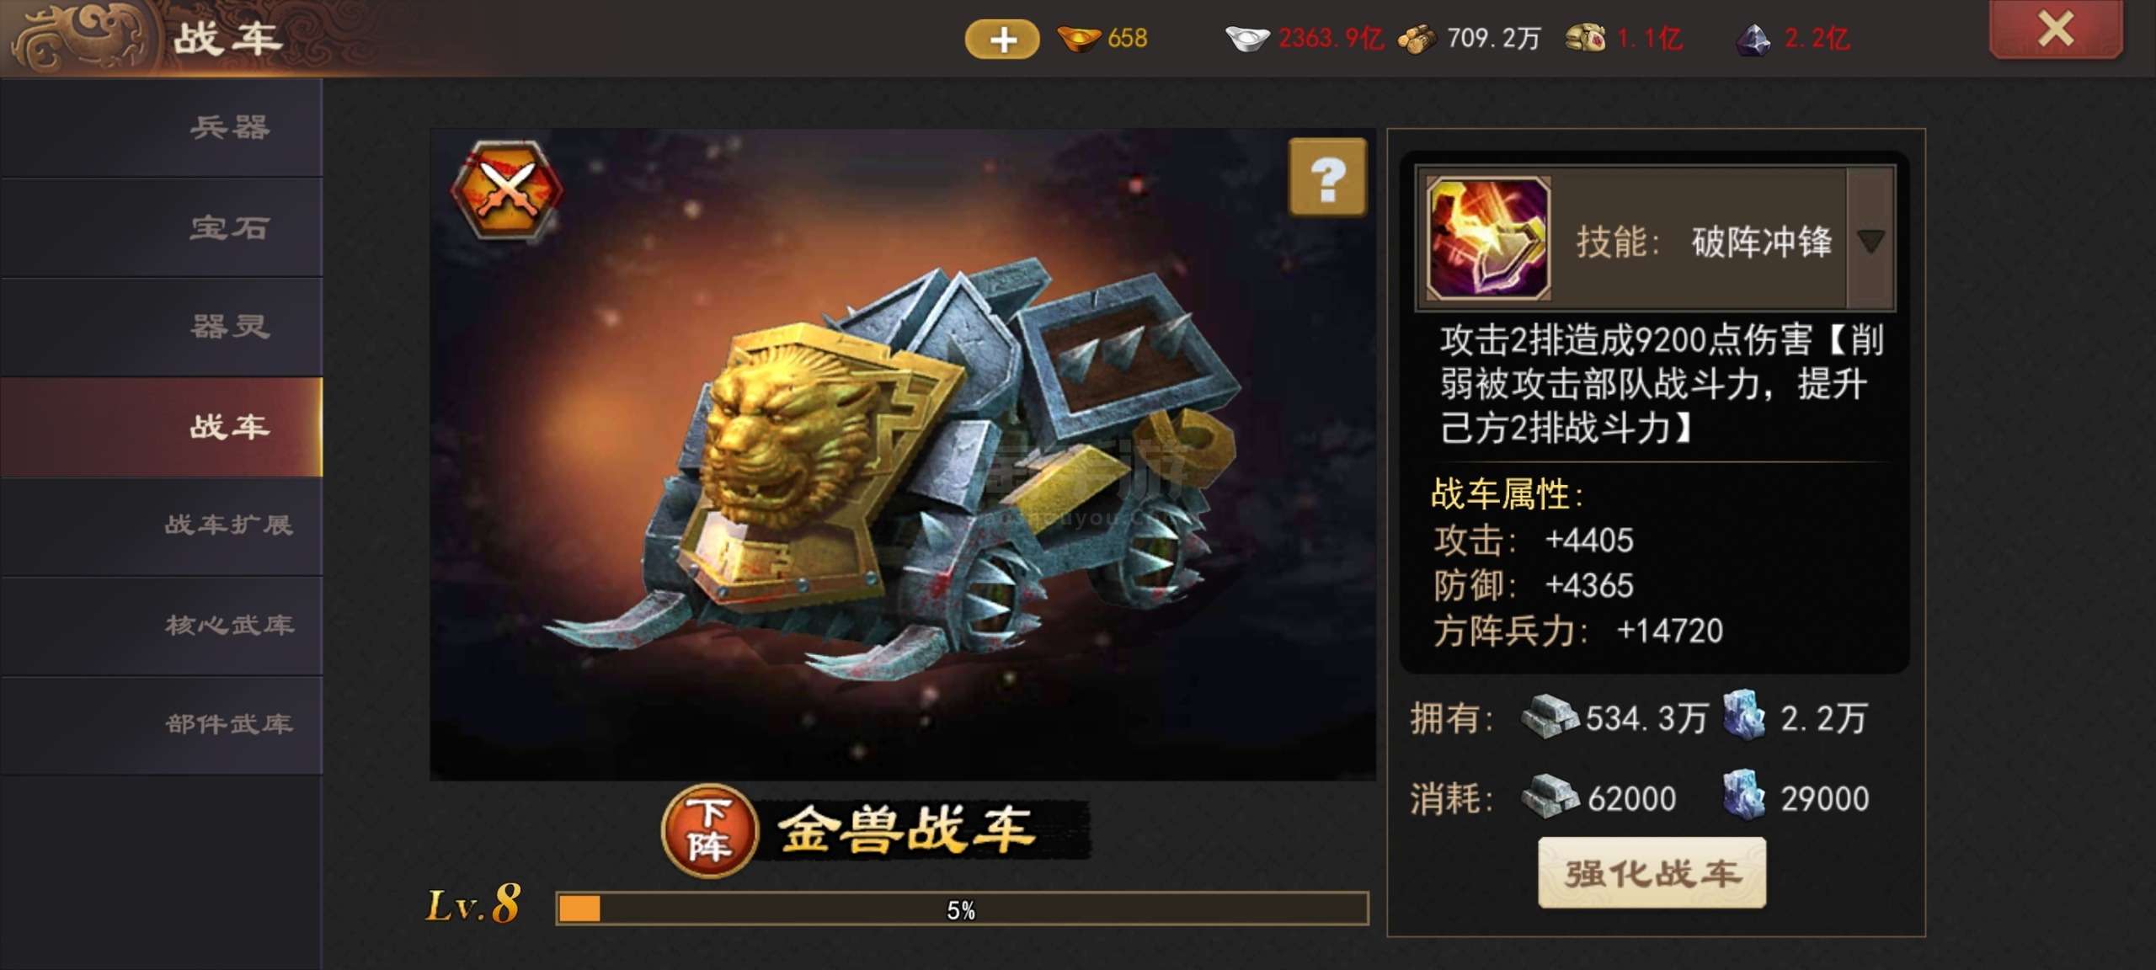2156x970 pixels.
Task: Click the wood logs resource icon
Action: point(1417,40)
